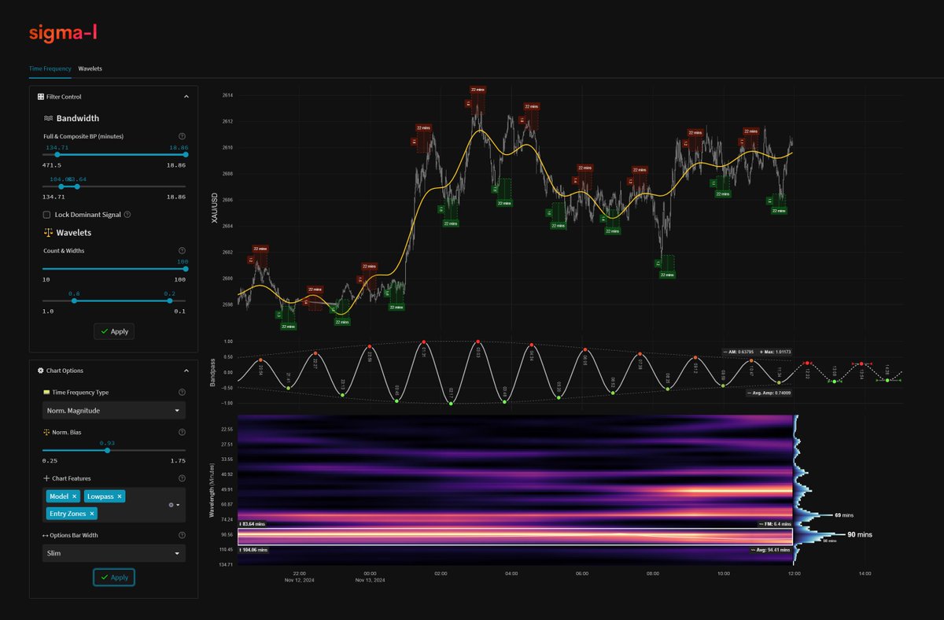Screen dimensions: 944x620
Task: Click the 90 mins spectrum peak label
Action: tap(860, 535)
